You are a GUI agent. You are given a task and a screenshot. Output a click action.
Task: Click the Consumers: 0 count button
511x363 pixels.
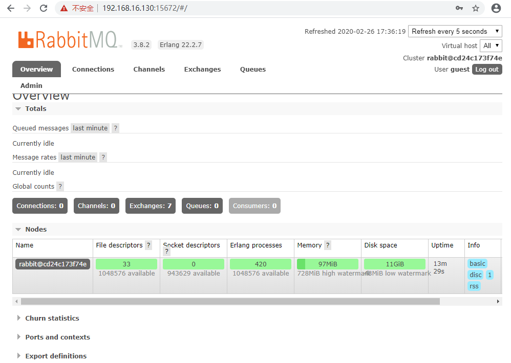(x=254, y=206)
